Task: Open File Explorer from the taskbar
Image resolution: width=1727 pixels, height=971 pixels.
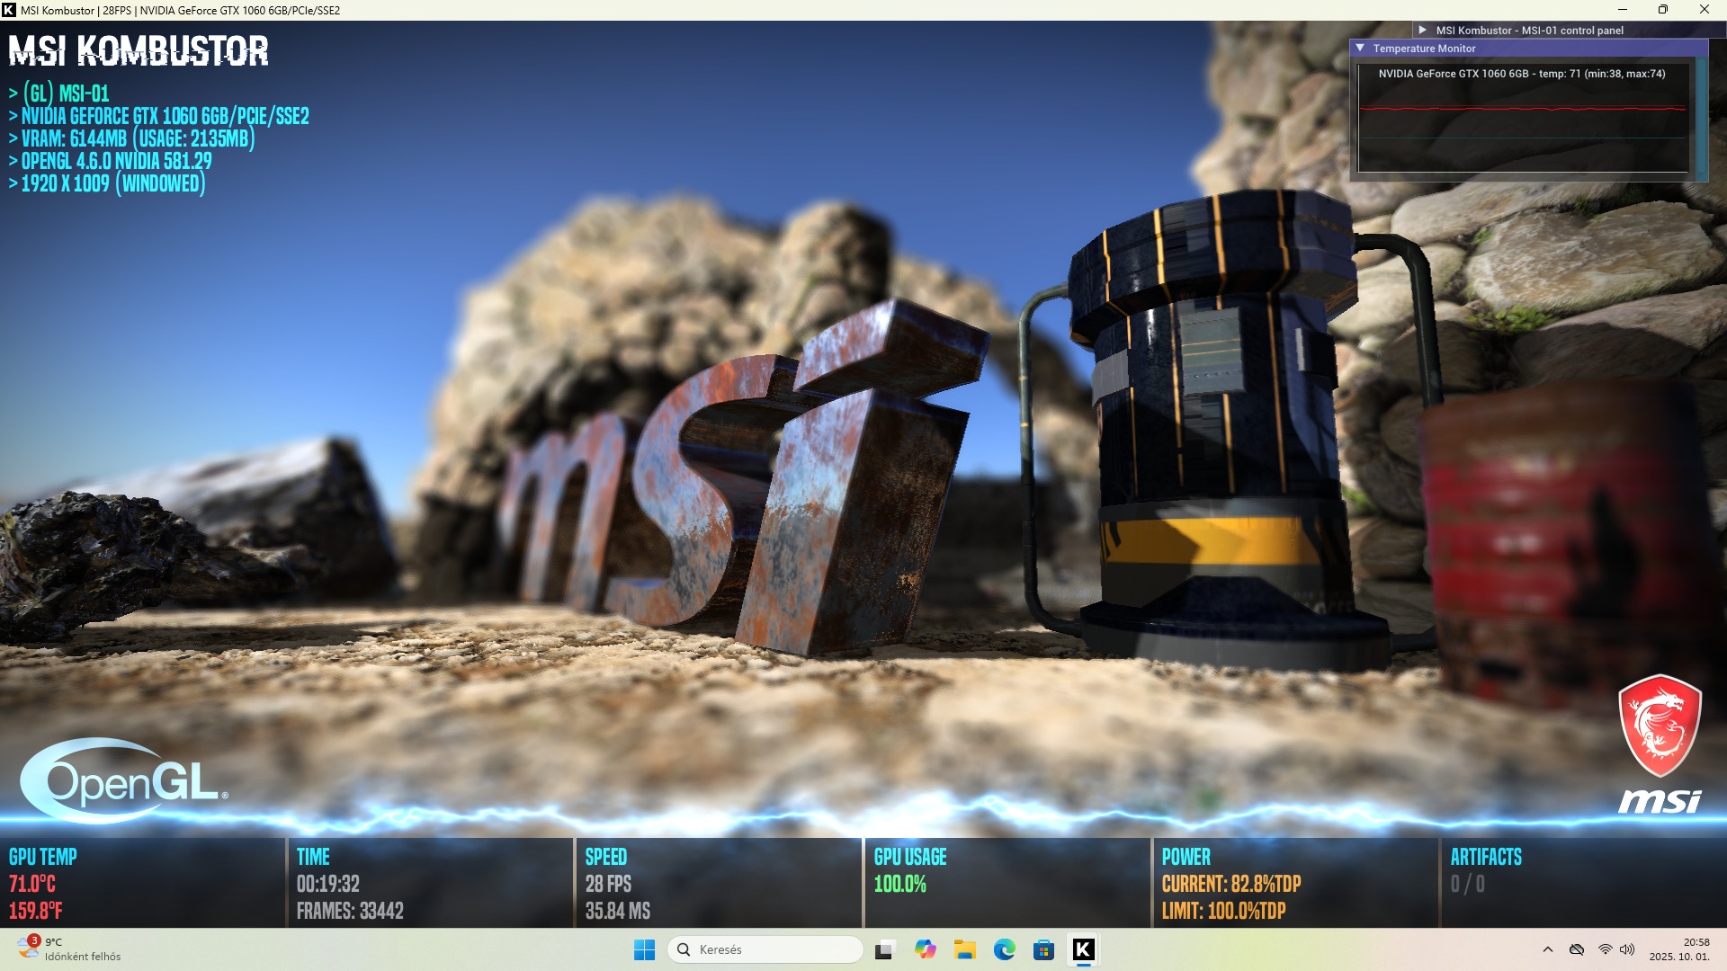Action: tap(964, 949)
